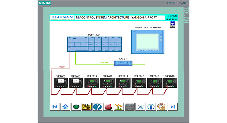Go to the next screen arrow button
The width and height of the screenshot is (227, 123).
point(172,107)
